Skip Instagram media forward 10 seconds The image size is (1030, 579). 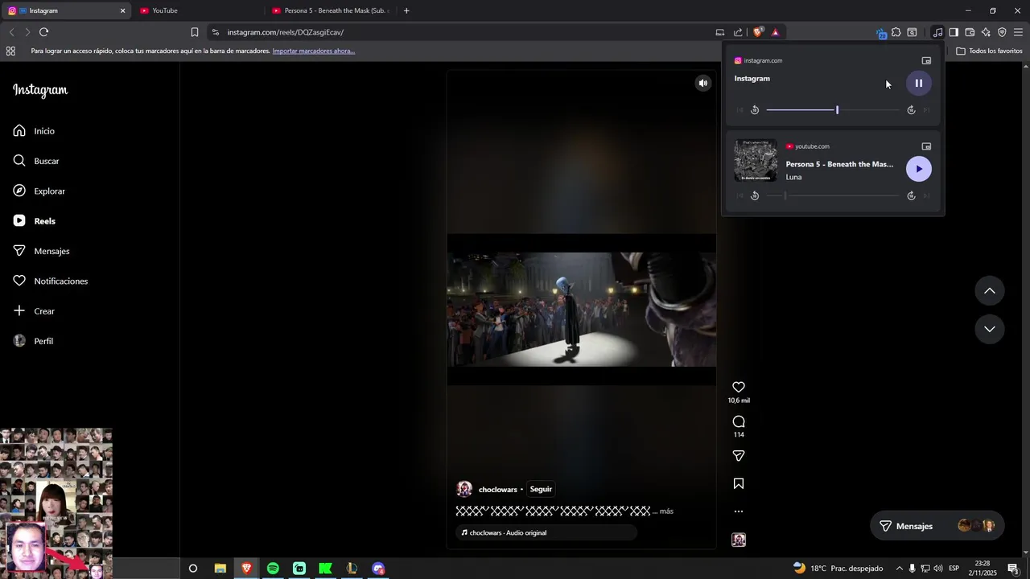pos(911,110)
